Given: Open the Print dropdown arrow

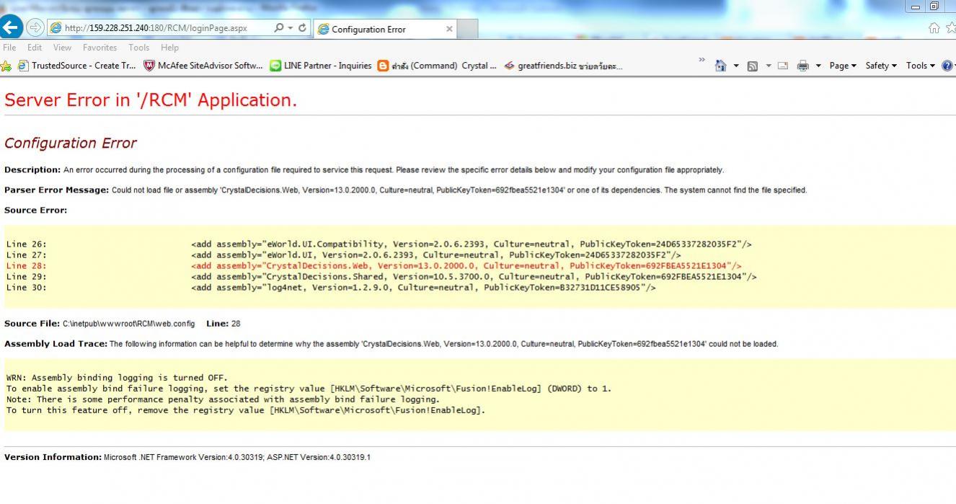Looking at the screenshot, I should click(818, 66).
